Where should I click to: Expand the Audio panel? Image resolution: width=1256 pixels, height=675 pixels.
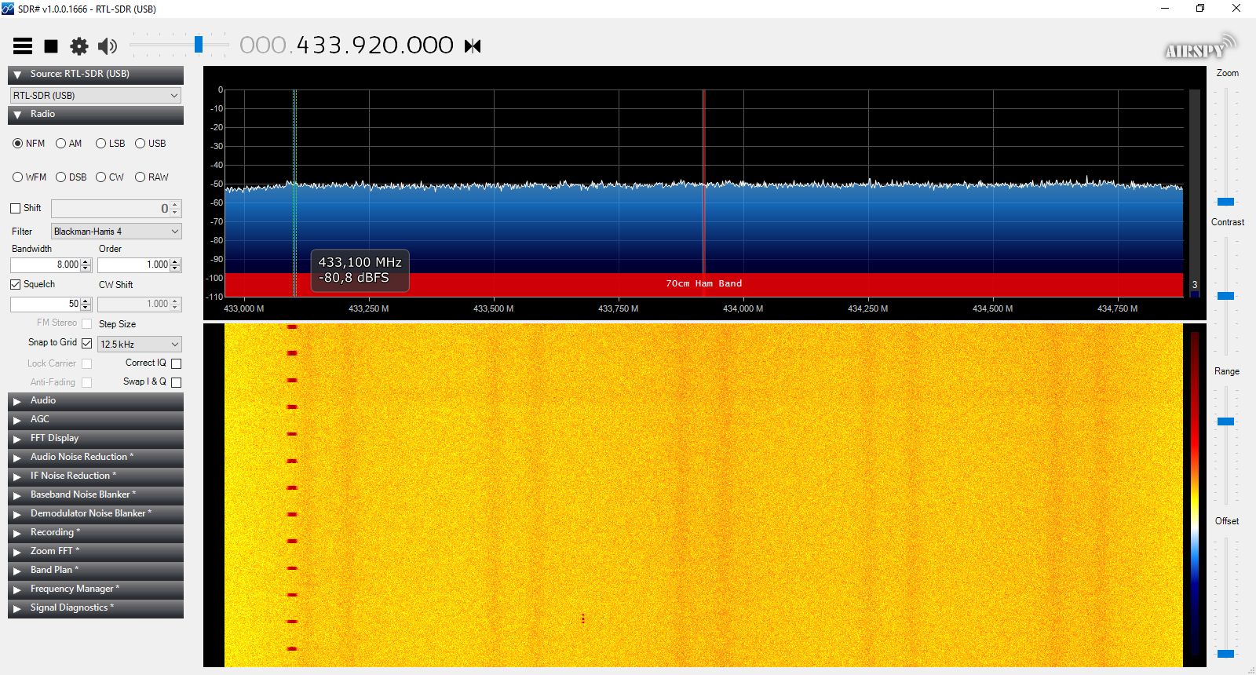point(96,401)
